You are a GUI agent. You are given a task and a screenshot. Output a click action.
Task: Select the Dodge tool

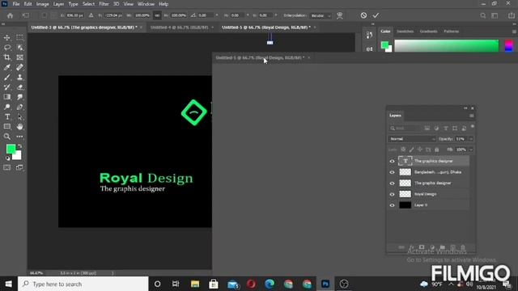coord(7,107)
